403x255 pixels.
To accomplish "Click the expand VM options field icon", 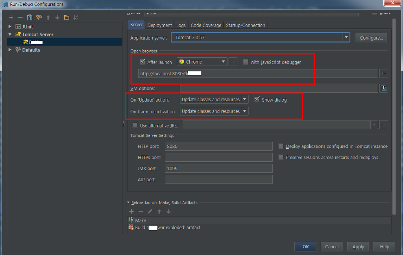I will (x=384, y=88).
